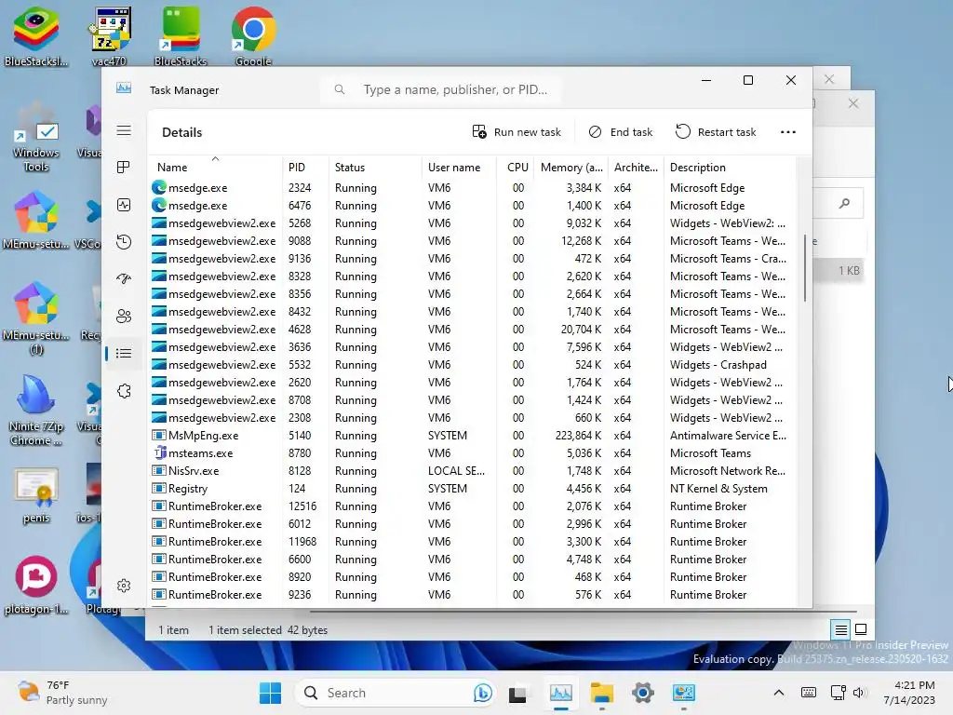
Task: Select RuntimeBroker.exe row with PID 9236
Action: click(472, 595)
